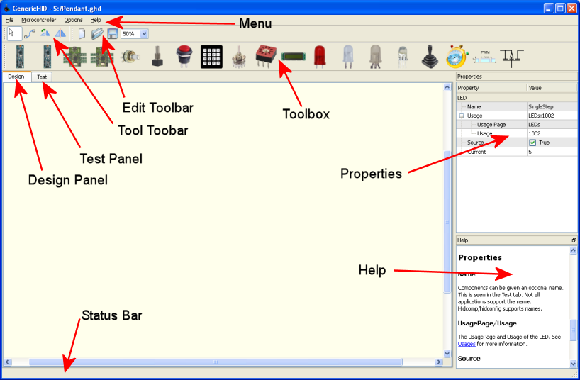Click the new blank document button
Image resolution: width=580 pixels, height=380 pixels.
82,33
